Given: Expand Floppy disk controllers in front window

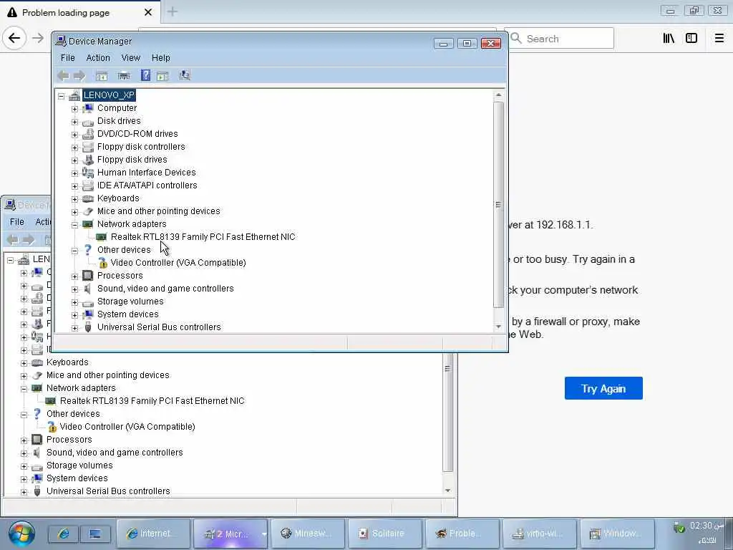Looking at the screenshot, I should 74,148.
